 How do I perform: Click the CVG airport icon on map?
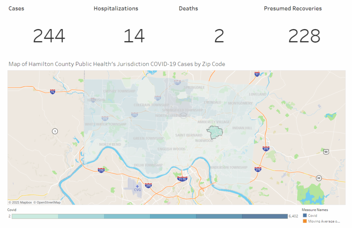[137, 186]
